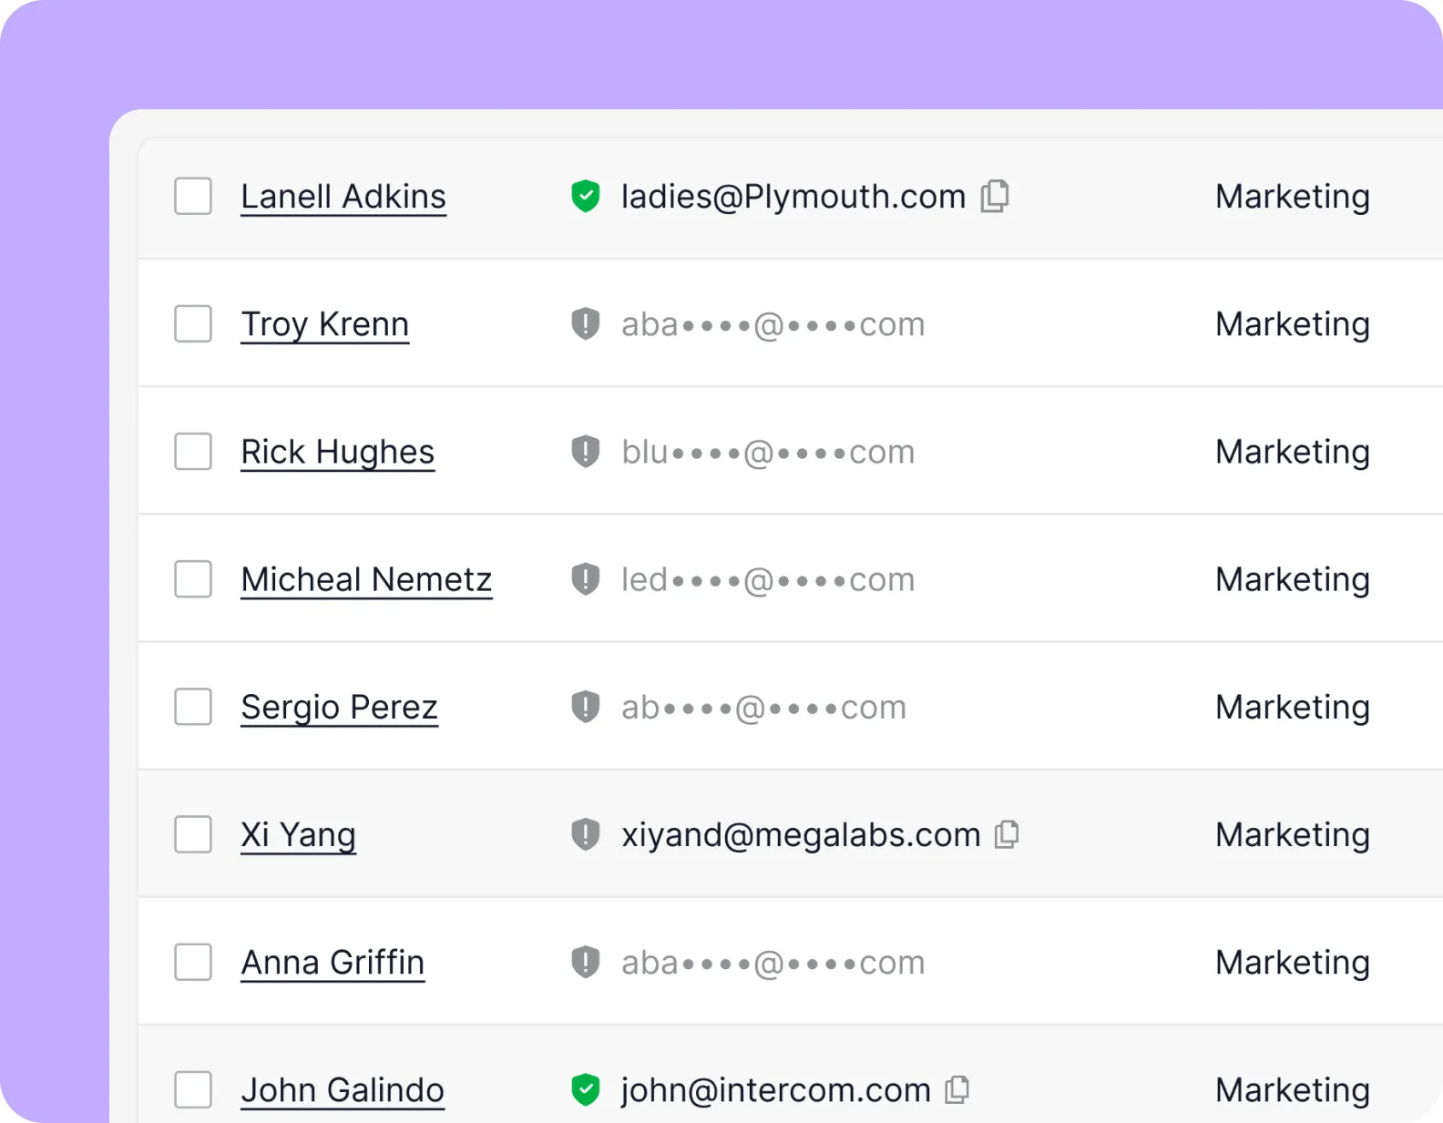Copy the john@intercom.com email address
This screenshot has height=1123, width=1443.
957,1089
